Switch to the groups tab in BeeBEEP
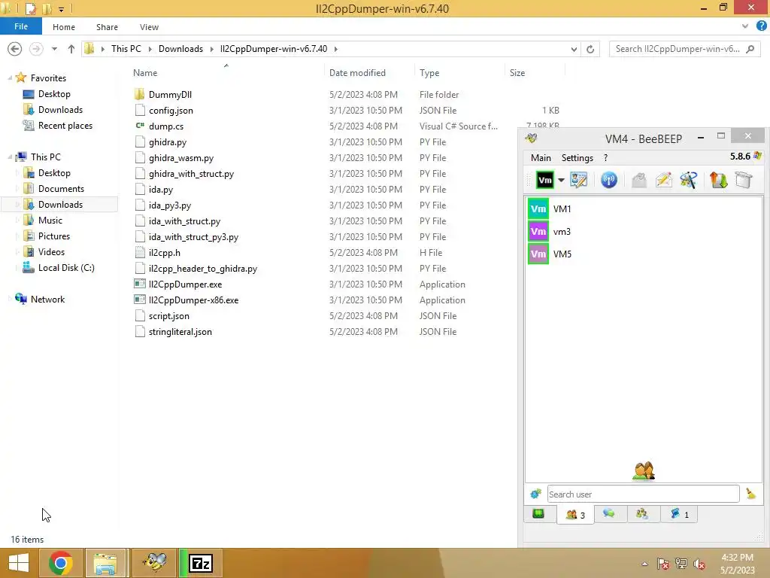The height and width of the screenshot is (578, 770). click(x=642, y=514)
